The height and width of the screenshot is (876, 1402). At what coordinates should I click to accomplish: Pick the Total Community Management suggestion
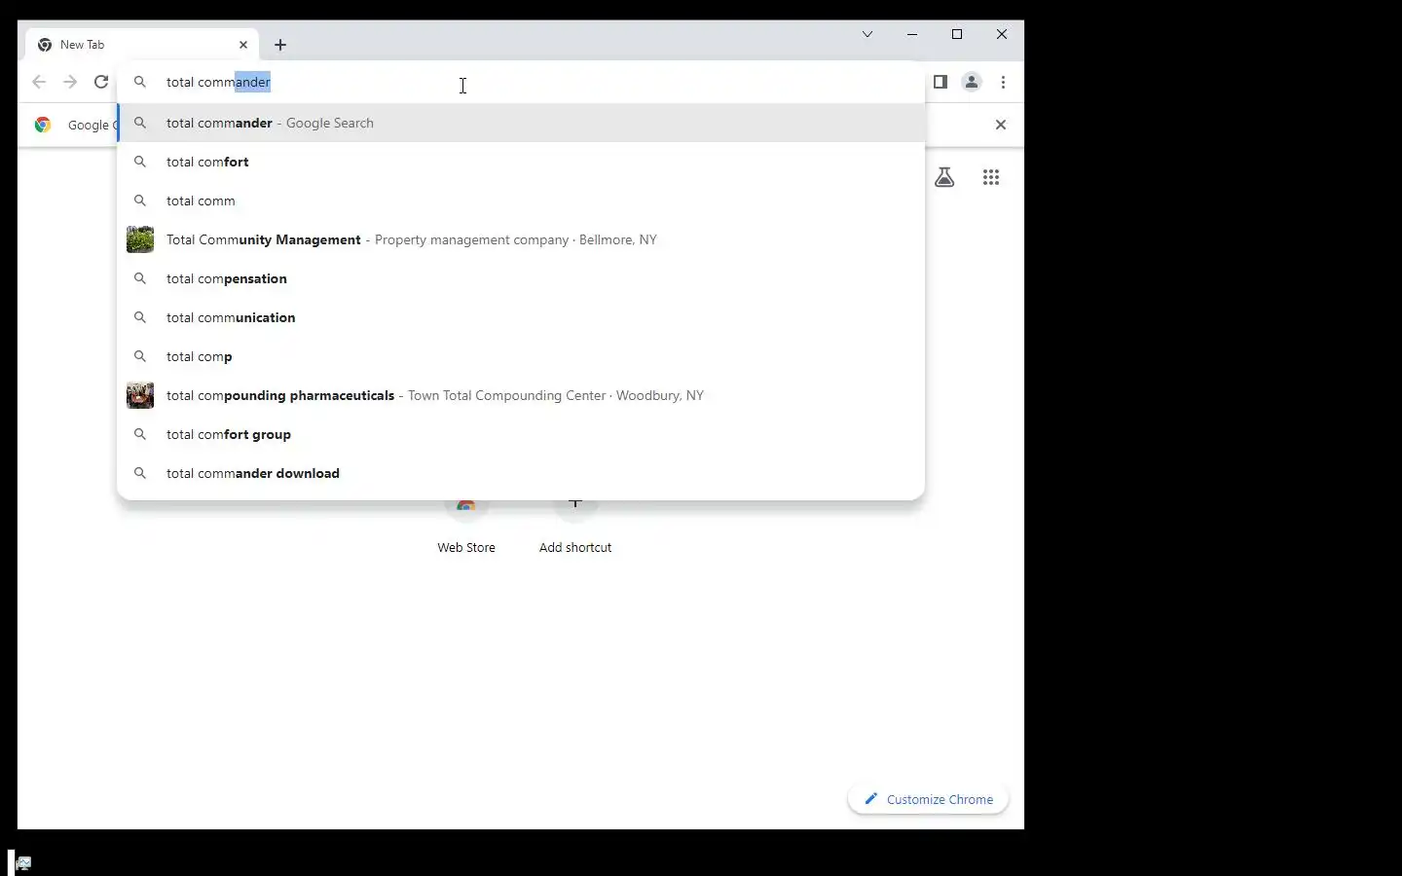pos(521,239)
